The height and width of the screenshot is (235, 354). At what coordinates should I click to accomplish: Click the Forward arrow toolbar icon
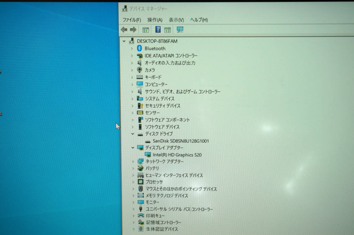(133, 30)
